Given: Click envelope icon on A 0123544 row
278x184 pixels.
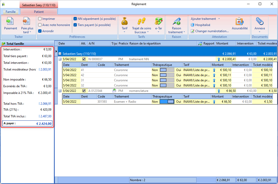Looking at the screenshot, I should [x=114, y=91].
